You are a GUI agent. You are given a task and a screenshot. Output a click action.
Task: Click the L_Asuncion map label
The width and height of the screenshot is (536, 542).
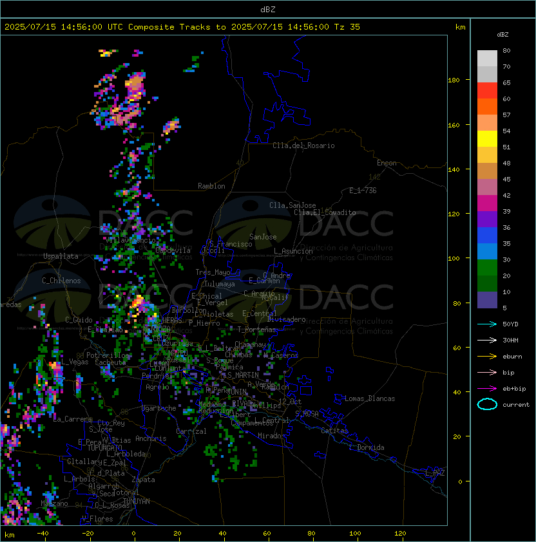293,251
